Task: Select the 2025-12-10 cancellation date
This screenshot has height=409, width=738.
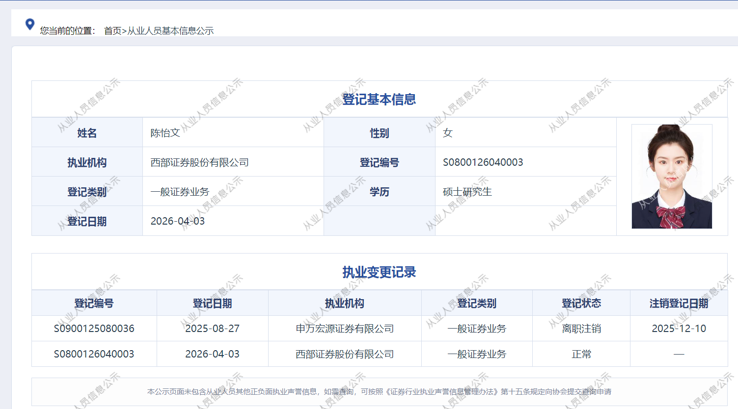Action: point(679,329)
